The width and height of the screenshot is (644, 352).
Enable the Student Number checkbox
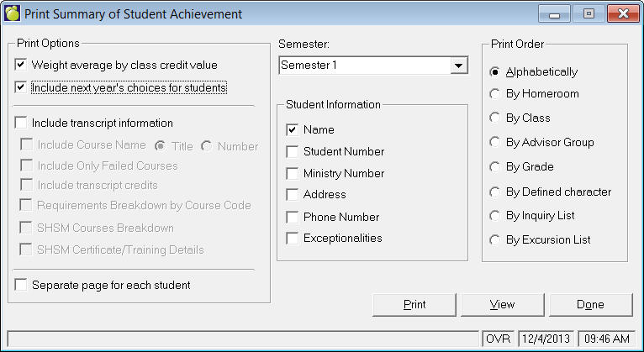click(292, 152)
